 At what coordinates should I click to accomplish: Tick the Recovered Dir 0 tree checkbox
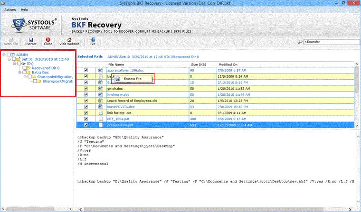coord(24,68)
